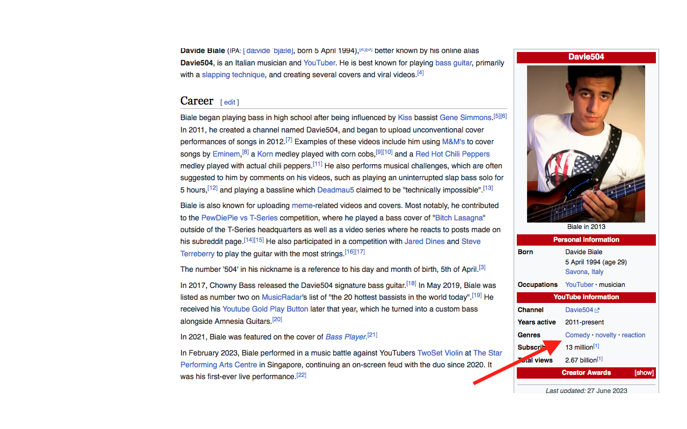Open the Youtube Gold Play Button link
This screenshot has height=429, width=687.
pyautogui.click(x=265, y=309)
